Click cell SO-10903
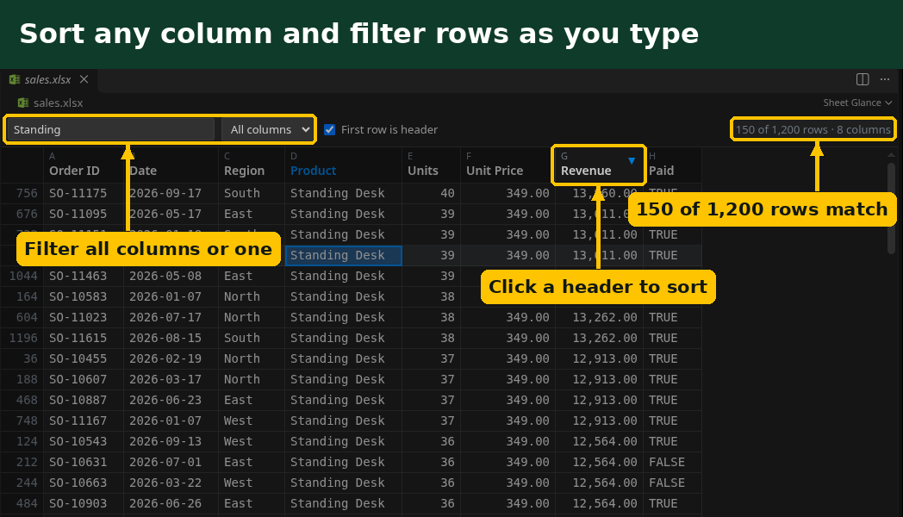This screenshot has width=903, height=517. click(x=84, y=504)
